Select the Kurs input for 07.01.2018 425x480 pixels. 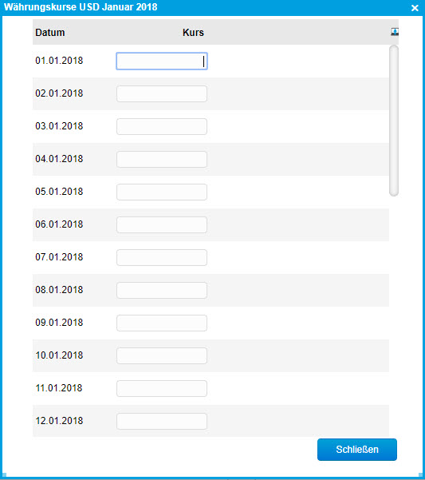[162, 257]
